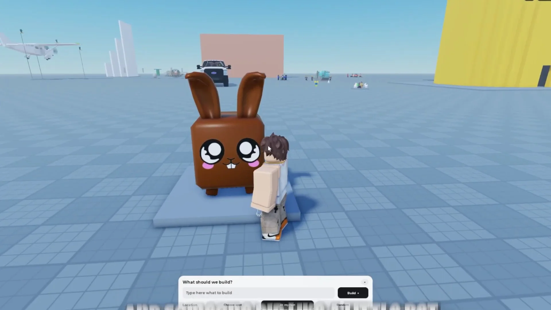The height and width of the screenshot is (310, 551).
Task: Select 'At my feet' location option
Action: pos(287,305)
